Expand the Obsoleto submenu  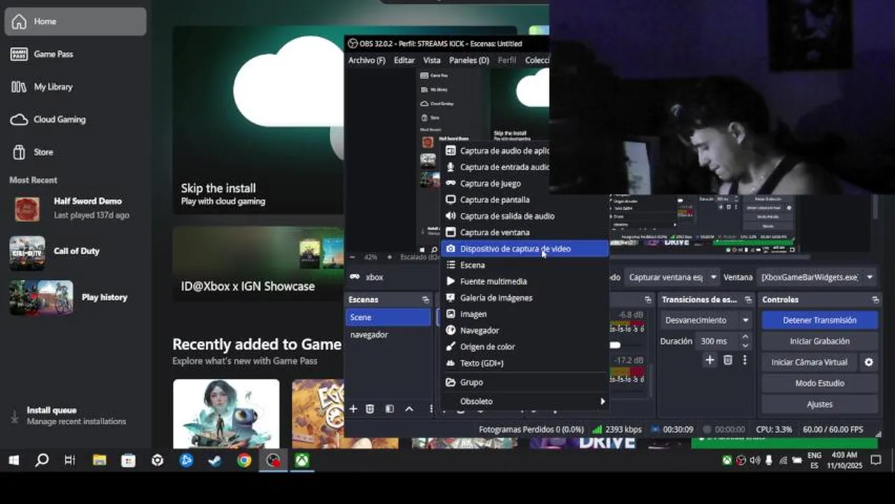pos(525,401)
